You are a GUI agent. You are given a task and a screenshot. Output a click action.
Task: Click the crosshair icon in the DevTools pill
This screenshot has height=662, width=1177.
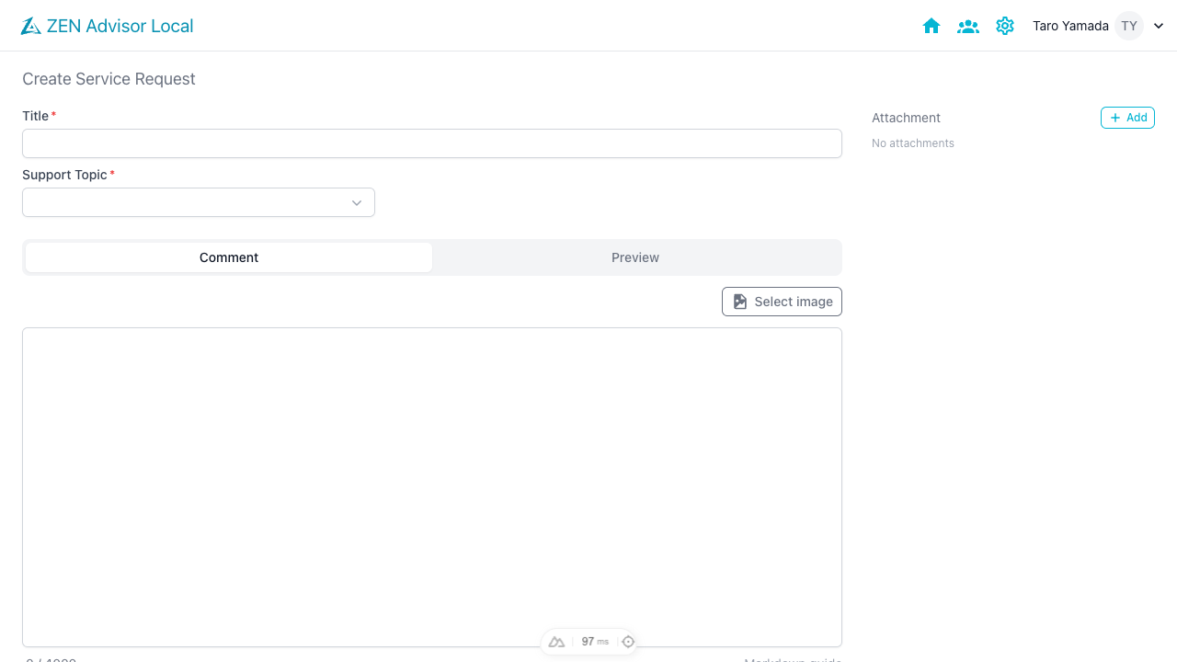627,641
